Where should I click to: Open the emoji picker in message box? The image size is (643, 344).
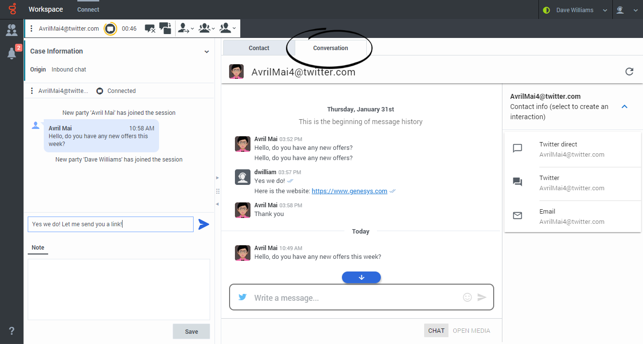coord(467,297)
